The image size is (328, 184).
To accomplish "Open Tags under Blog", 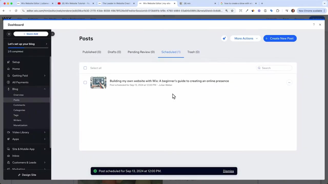I will coord(16,115).
